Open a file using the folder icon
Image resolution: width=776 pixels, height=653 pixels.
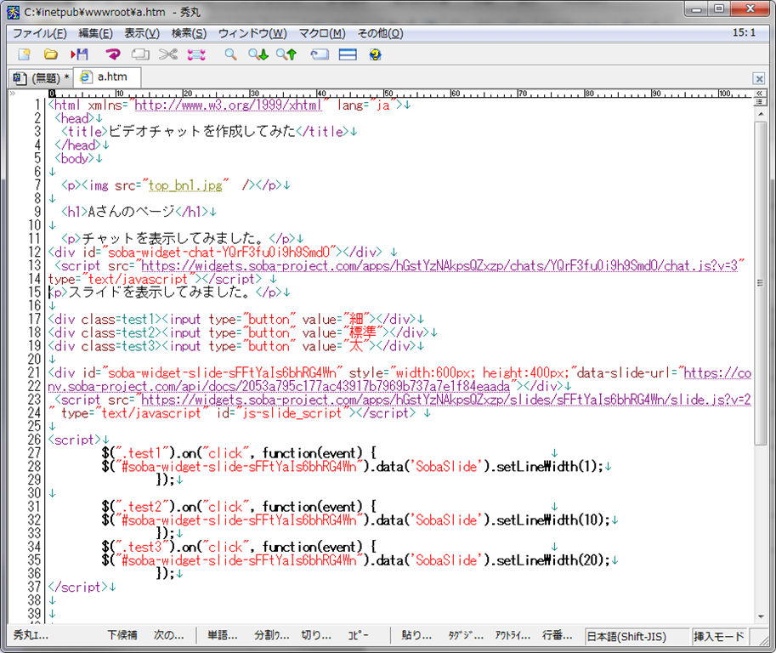pos(50,54)
